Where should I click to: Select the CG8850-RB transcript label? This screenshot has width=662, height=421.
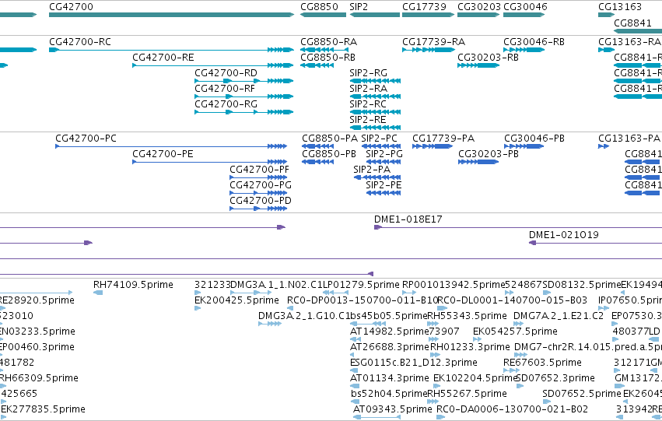[x=328, y=58]
